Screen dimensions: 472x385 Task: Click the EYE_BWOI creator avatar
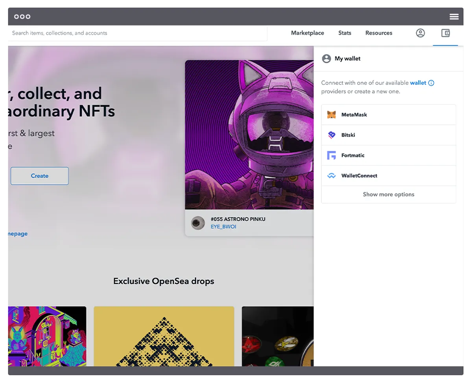(x=198, y=223)
